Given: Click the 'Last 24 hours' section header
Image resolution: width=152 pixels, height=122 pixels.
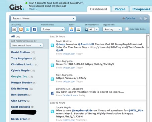Looking at the screenshot, I should [x=58, y=36].
